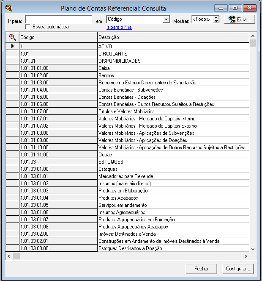Maximize the Plano de Contas window
Image resolution: width=262 pixels, height=281 pixels.
click(x=235, y=8)
